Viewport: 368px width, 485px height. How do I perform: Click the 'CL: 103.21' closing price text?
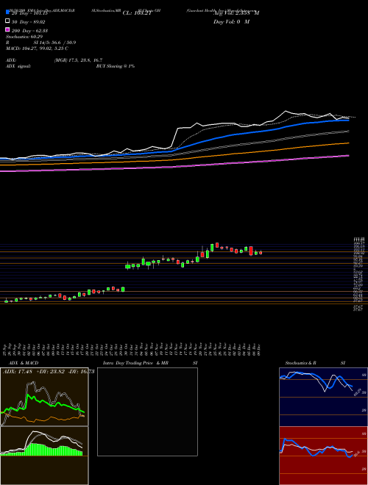137,13
